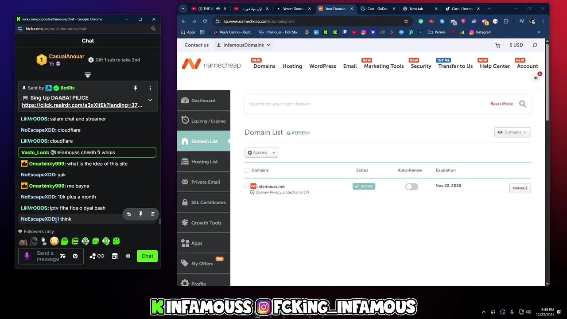Insert the wide-eyed yellow face emote
The height and width of the screenshot is (319, 567).
point(54,241)
